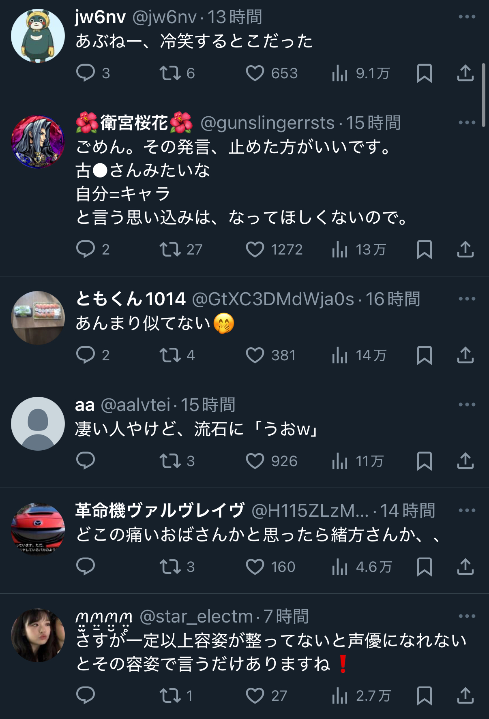Screen dimensions: 489x719
Task: Click the vertical scrollbar thumb
Action: [x=483, y=95]
